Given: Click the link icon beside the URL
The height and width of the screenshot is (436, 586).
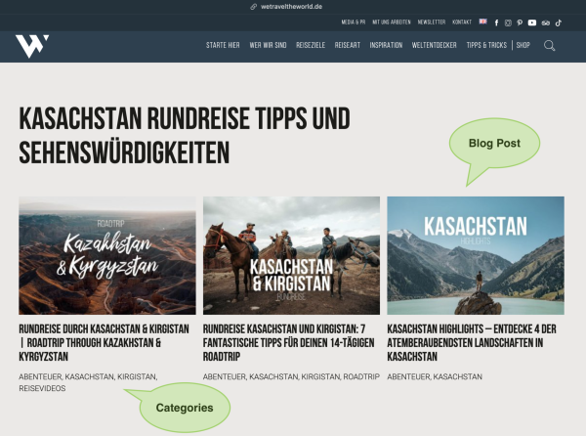Looking at the screenshot, I should tap(253, 7).
